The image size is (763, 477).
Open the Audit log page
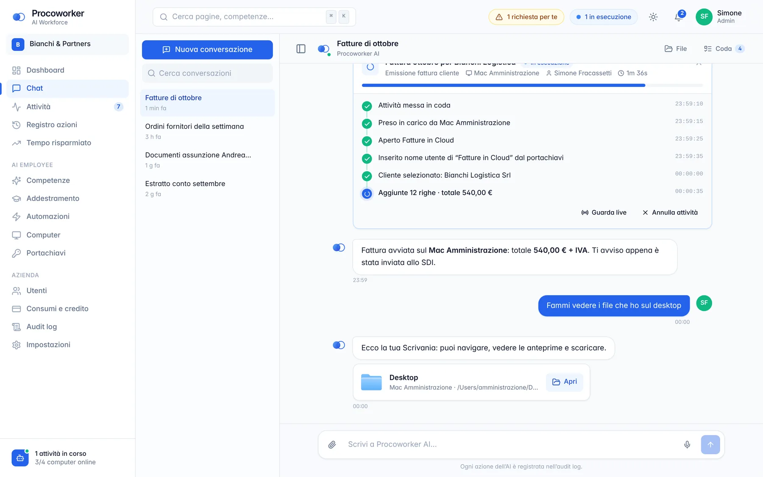tap(67, 327)
